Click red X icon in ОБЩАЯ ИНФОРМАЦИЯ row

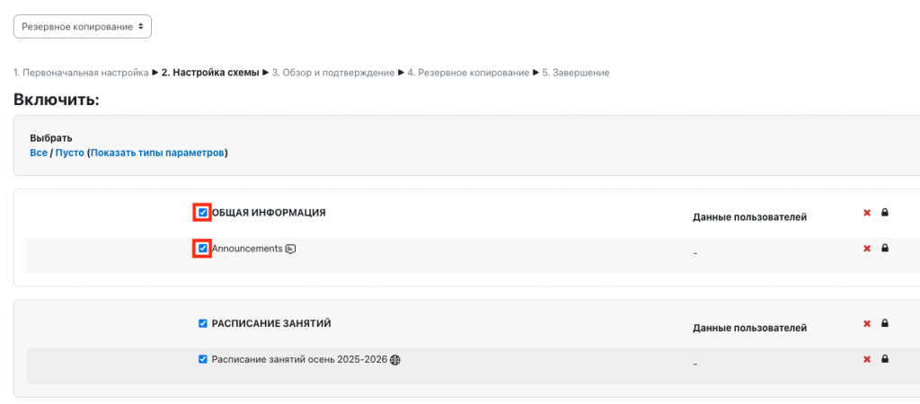coord(867,213)
